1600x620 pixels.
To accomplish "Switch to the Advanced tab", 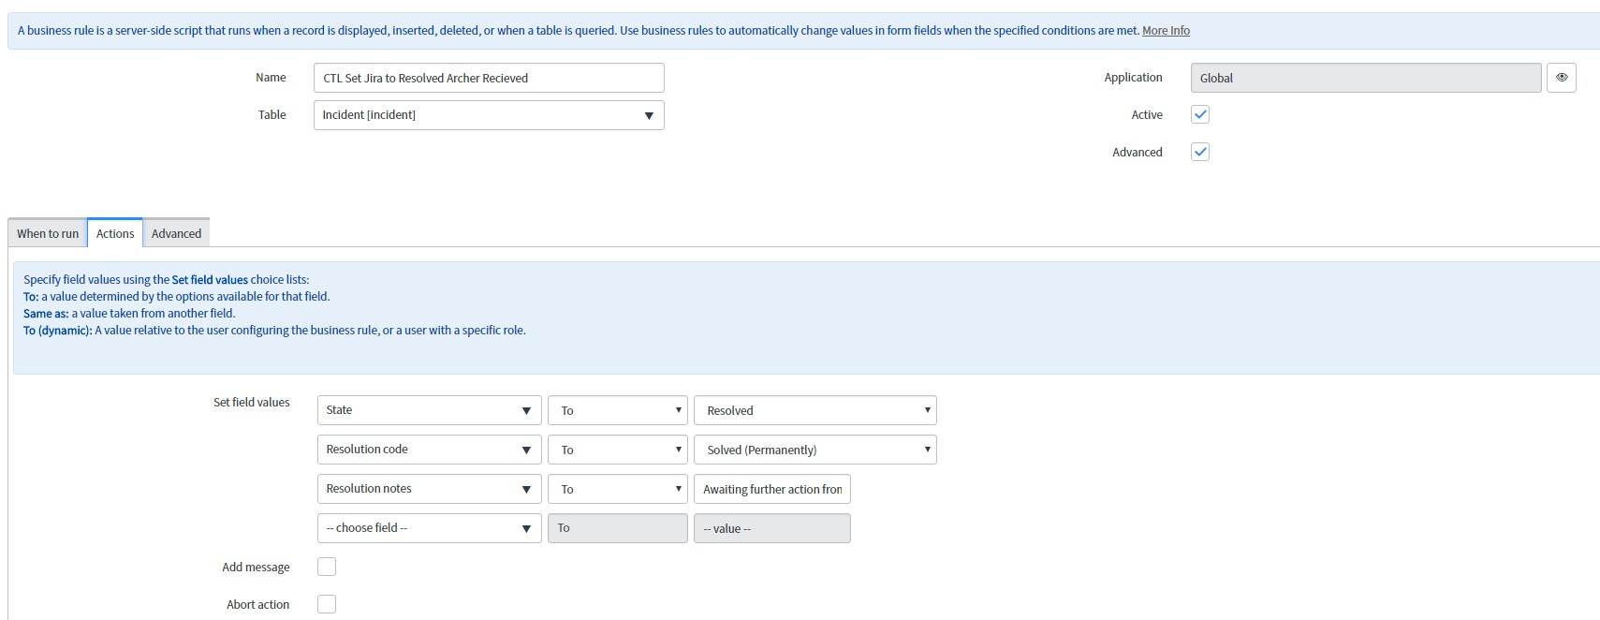I will pos(176,233).
